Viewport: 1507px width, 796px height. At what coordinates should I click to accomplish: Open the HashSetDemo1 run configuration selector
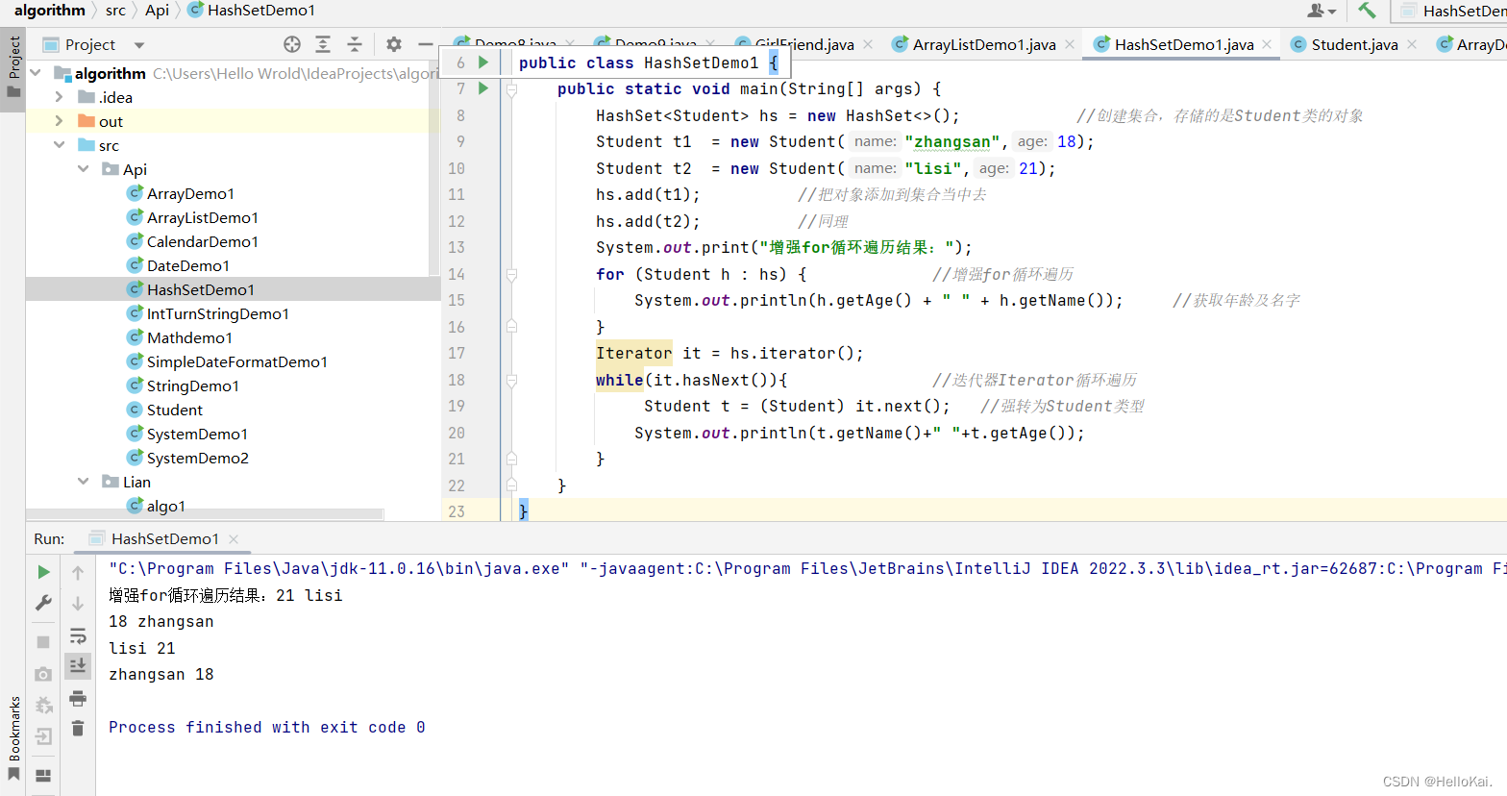point(1451,11)
